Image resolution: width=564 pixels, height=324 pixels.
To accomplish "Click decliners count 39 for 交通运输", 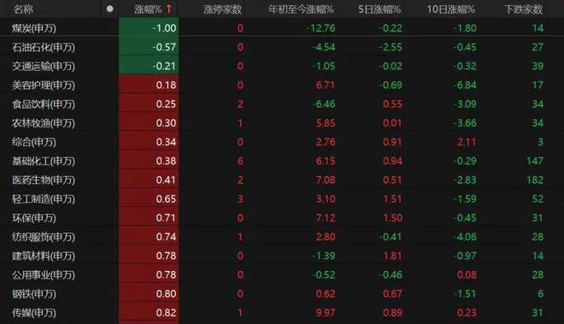I will [538, 66].
